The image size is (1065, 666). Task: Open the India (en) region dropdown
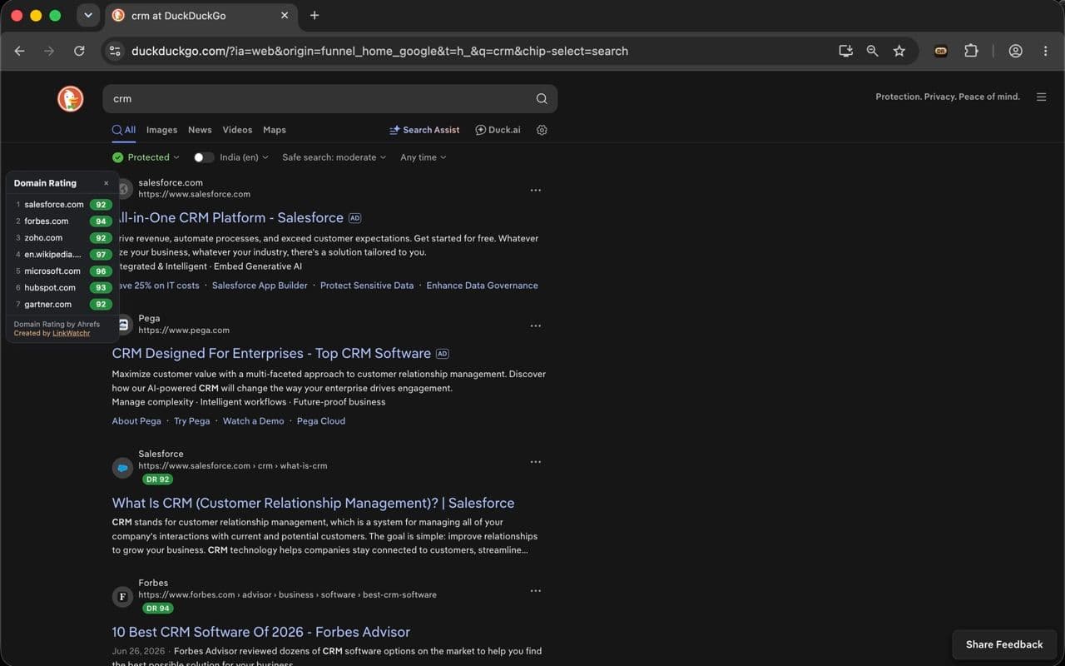click(x=244, y=157)
